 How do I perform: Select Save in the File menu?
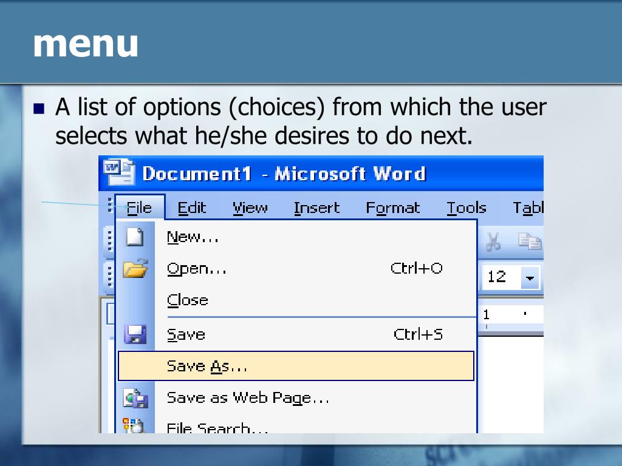(x=296, y=334)
